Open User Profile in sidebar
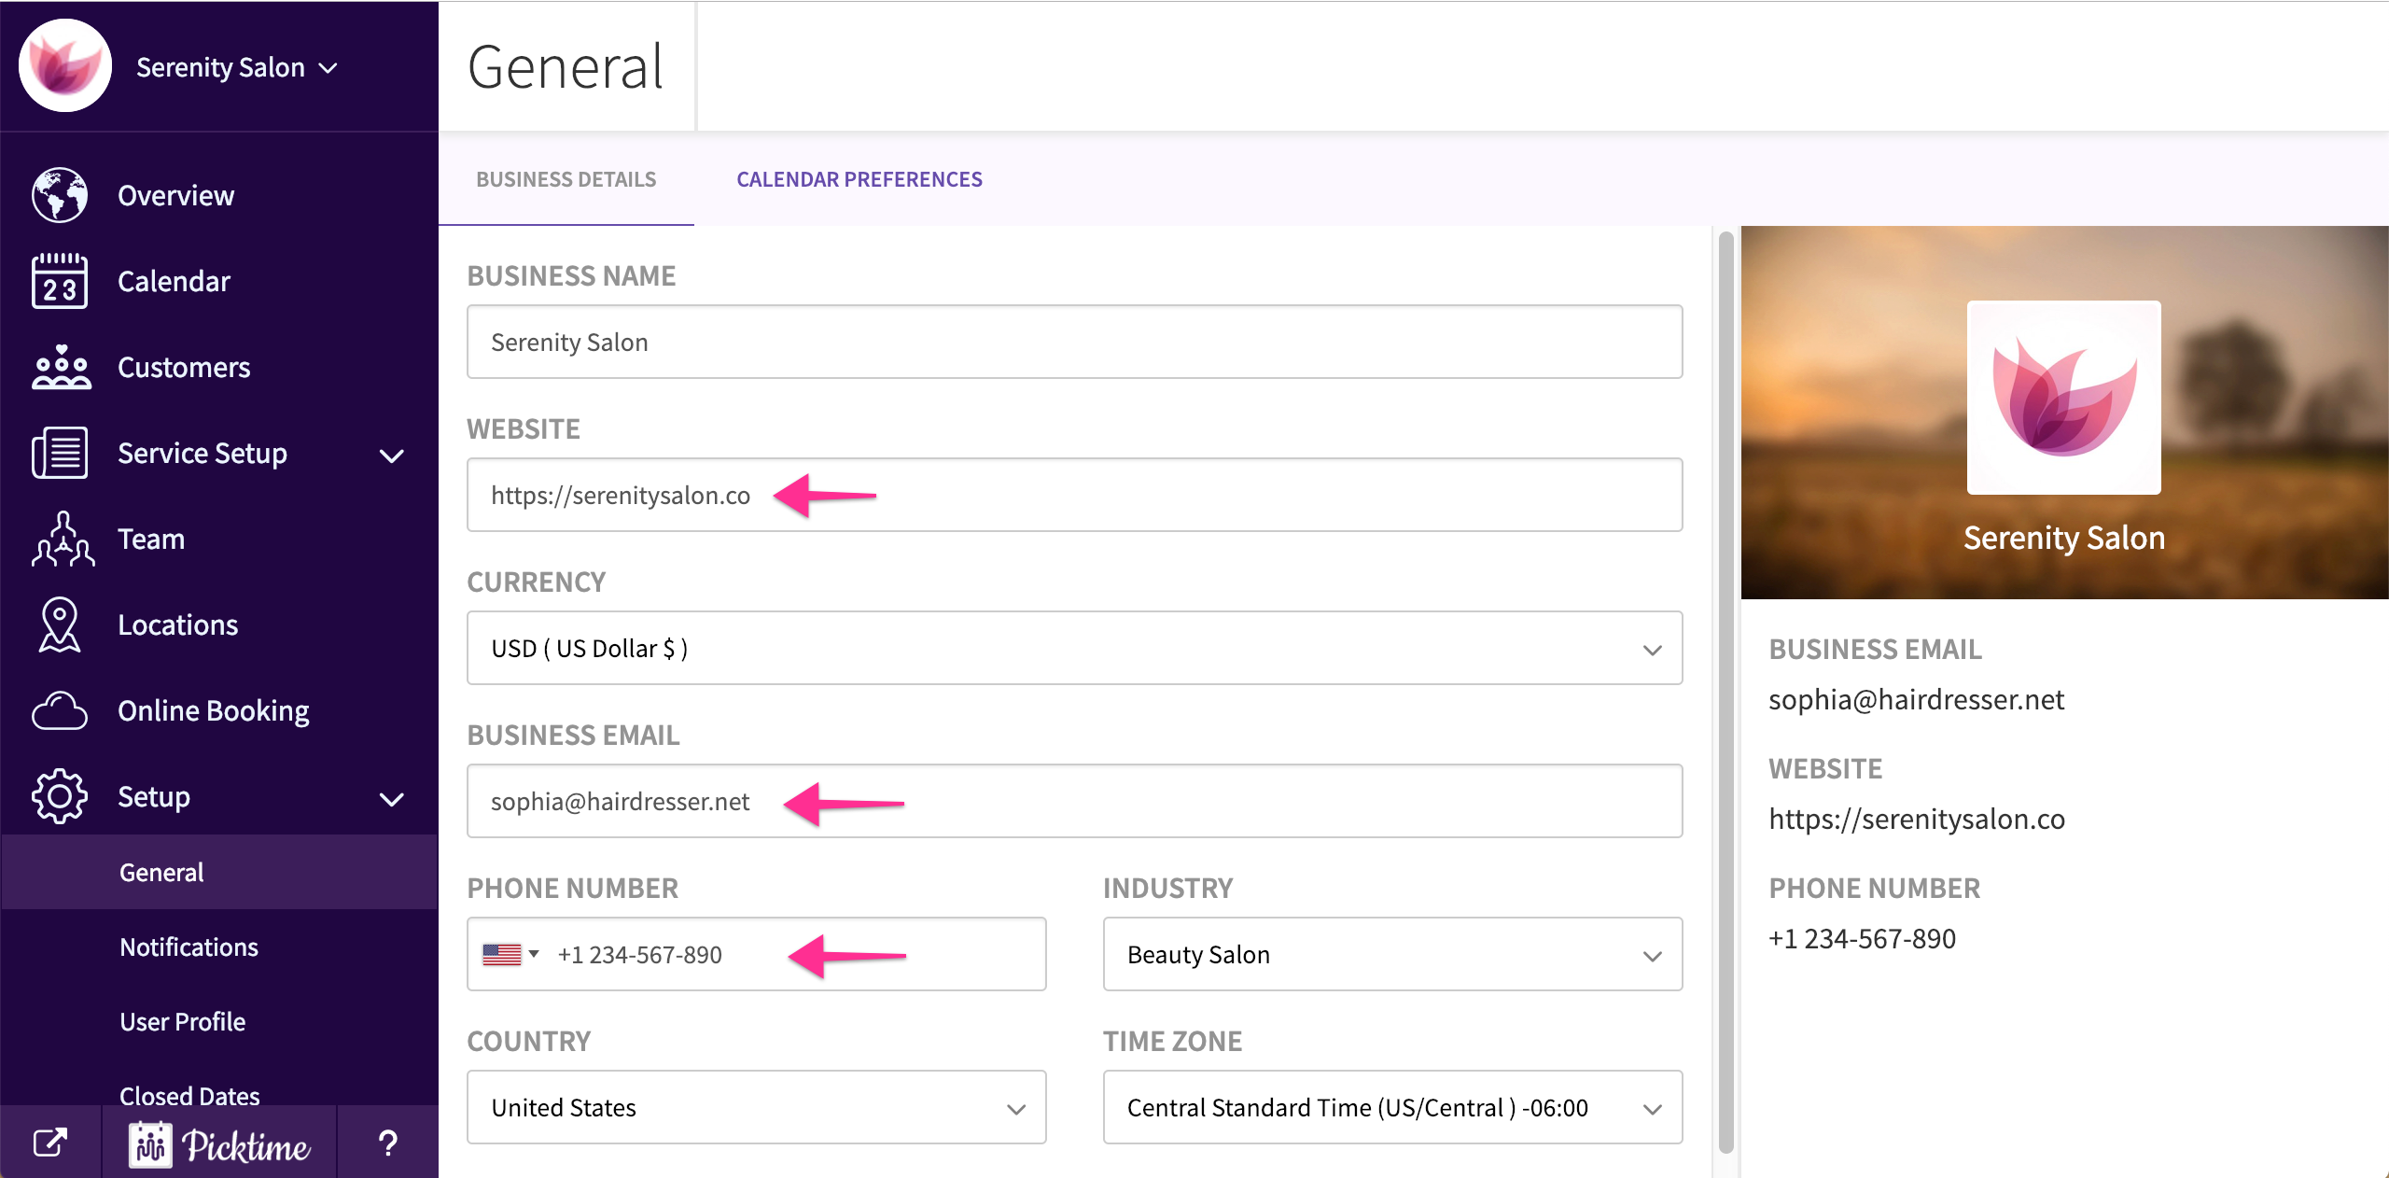Screen dimensions: 2389x1178 [182, 1022]
